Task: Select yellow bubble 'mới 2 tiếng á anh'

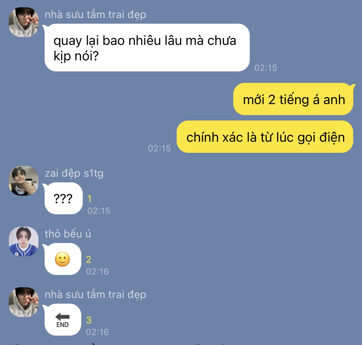Action: pyautogui.click(x=294, y=99)
